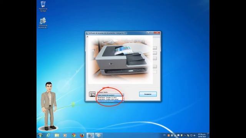
Task: Open the scanner software desktop shortcut
Action: click(43, 23)
